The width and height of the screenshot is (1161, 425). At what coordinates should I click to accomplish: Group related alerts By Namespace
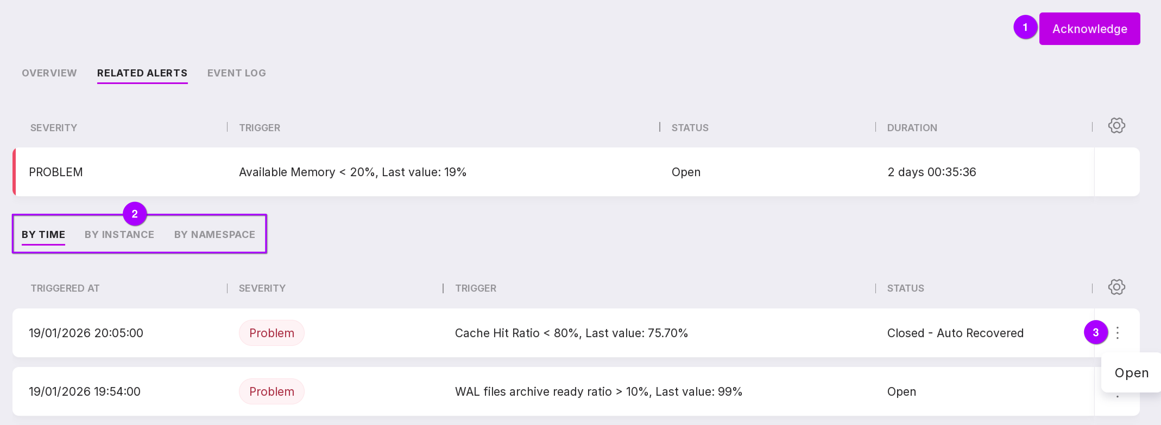pos(214,234)
